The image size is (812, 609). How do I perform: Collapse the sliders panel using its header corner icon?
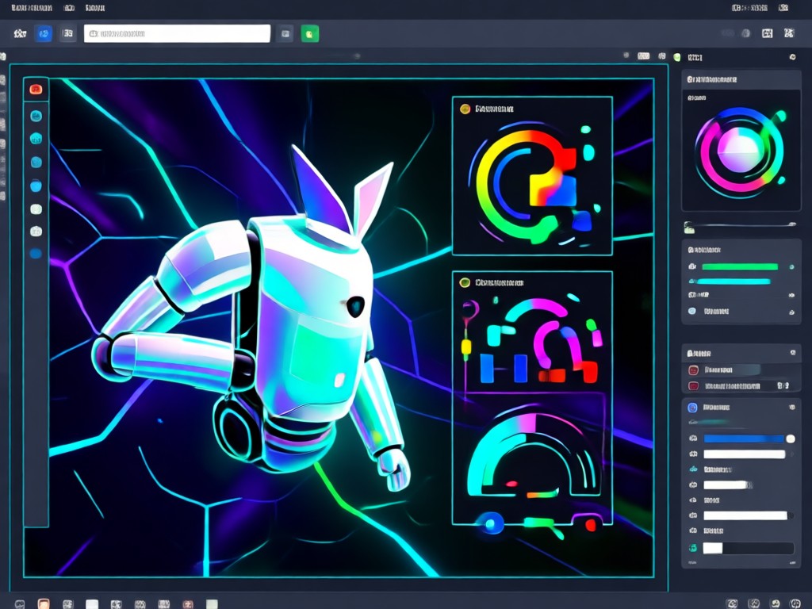tap(792, 408)
